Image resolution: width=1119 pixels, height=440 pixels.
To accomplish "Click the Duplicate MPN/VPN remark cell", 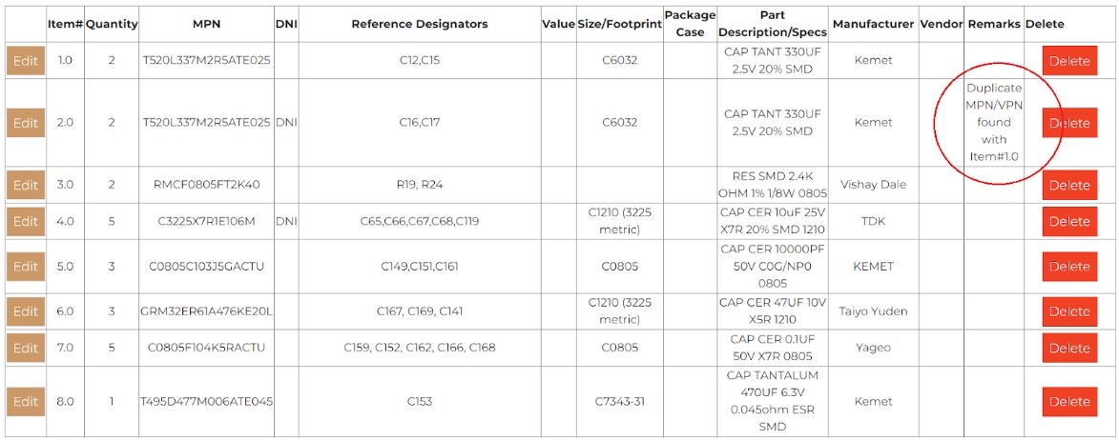I will (x=994, y=123).
